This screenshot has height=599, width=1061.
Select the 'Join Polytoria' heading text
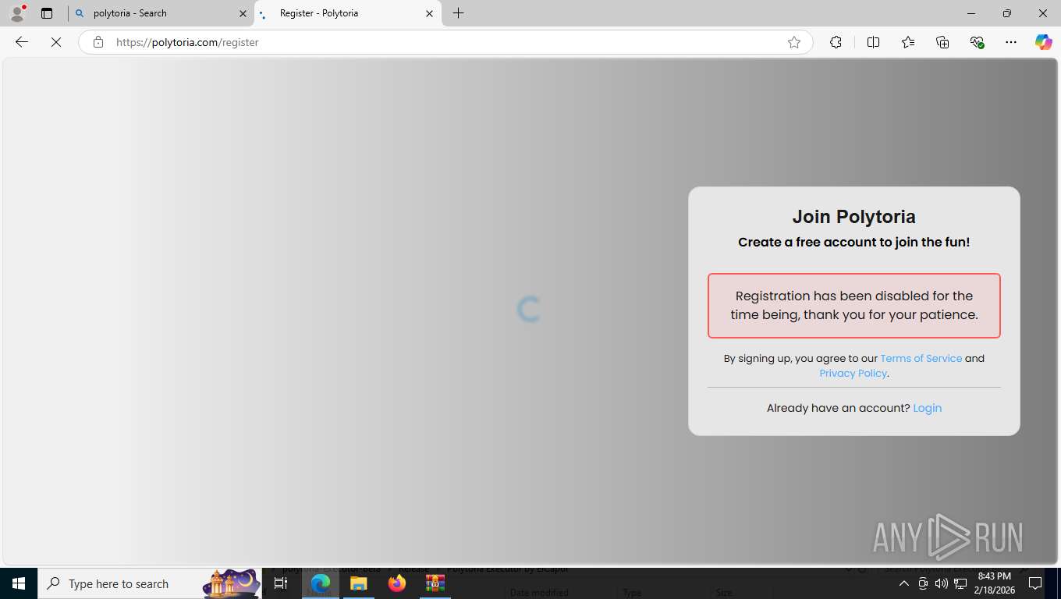tap(854, 217)
